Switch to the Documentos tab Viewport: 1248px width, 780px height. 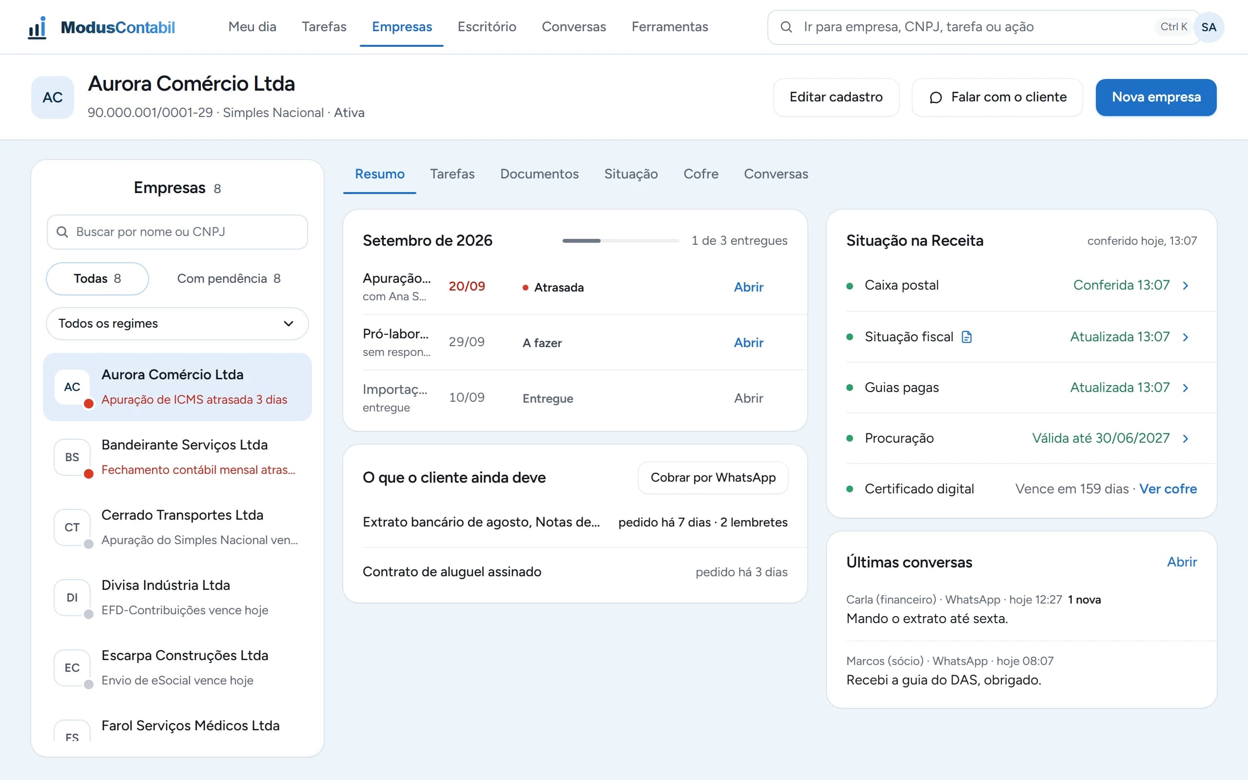click(x=540, y=174)
